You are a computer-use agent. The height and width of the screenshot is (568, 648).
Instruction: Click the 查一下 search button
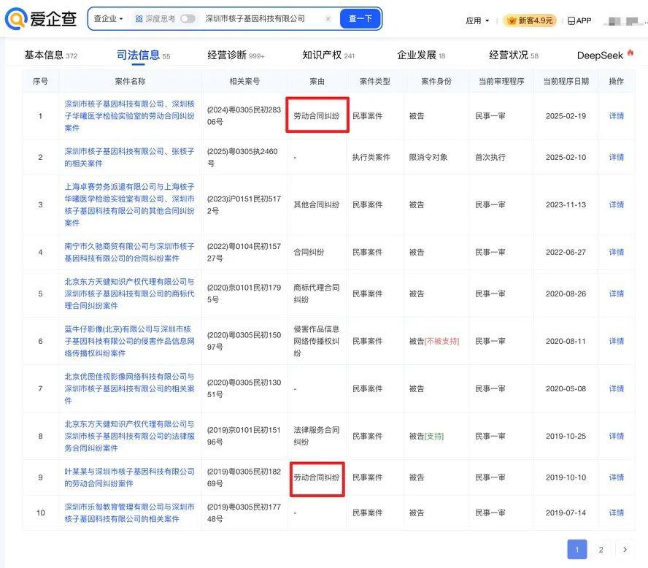click(360, 19)
